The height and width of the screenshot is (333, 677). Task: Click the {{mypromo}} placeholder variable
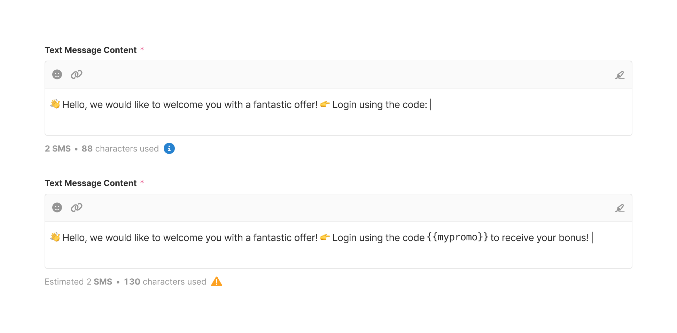pyautogui.click(x=457, y=238)
